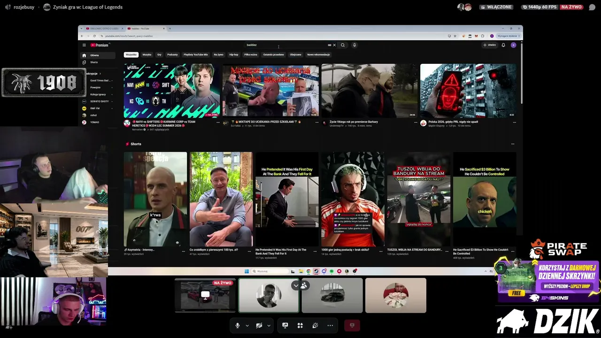This screenshot has width=601, height=338.
Task: Reload the page in the browser
Action: pyautogui.click(x=94, y=36)
